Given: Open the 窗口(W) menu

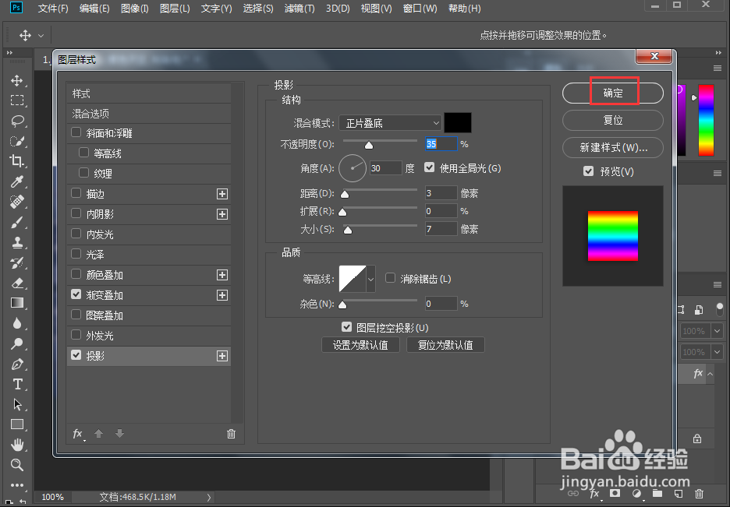Looking at the screenshot, I should pos(420,9).
